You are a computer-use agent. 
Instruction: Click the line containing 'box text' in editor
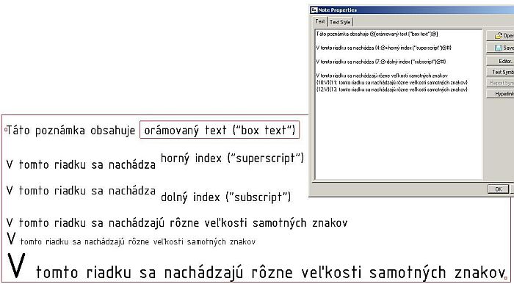click(377, 34)
